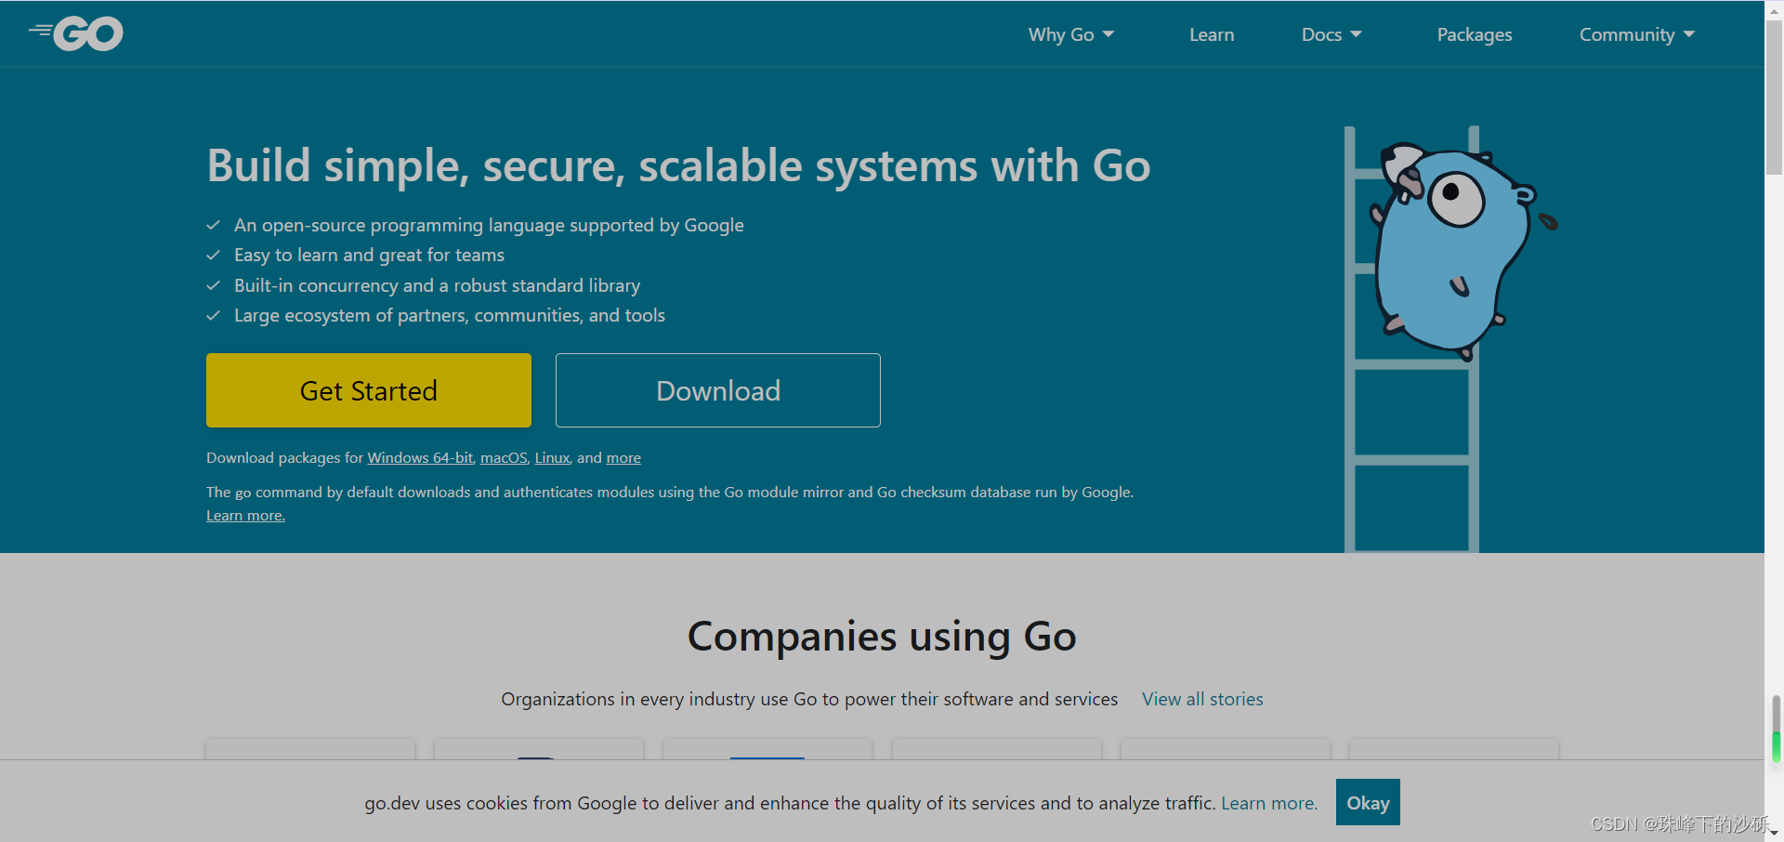Expand the Docs dropdown menu

tap(1331, 34)
